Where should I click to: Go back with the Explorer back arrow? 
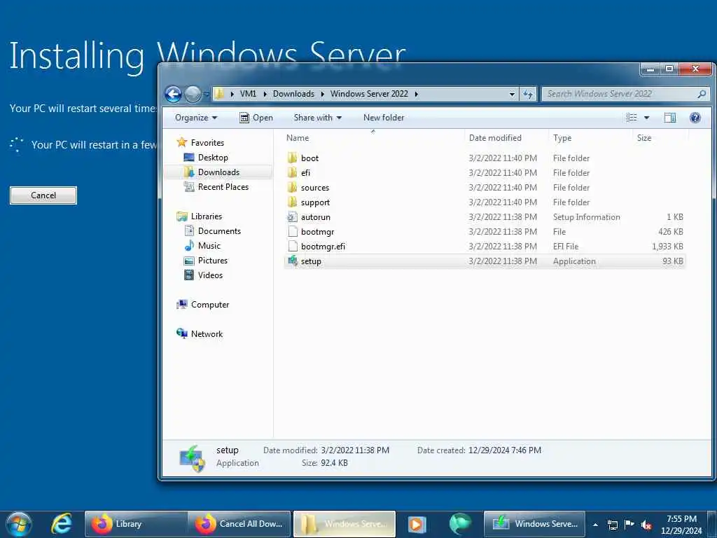coord(174,94)
